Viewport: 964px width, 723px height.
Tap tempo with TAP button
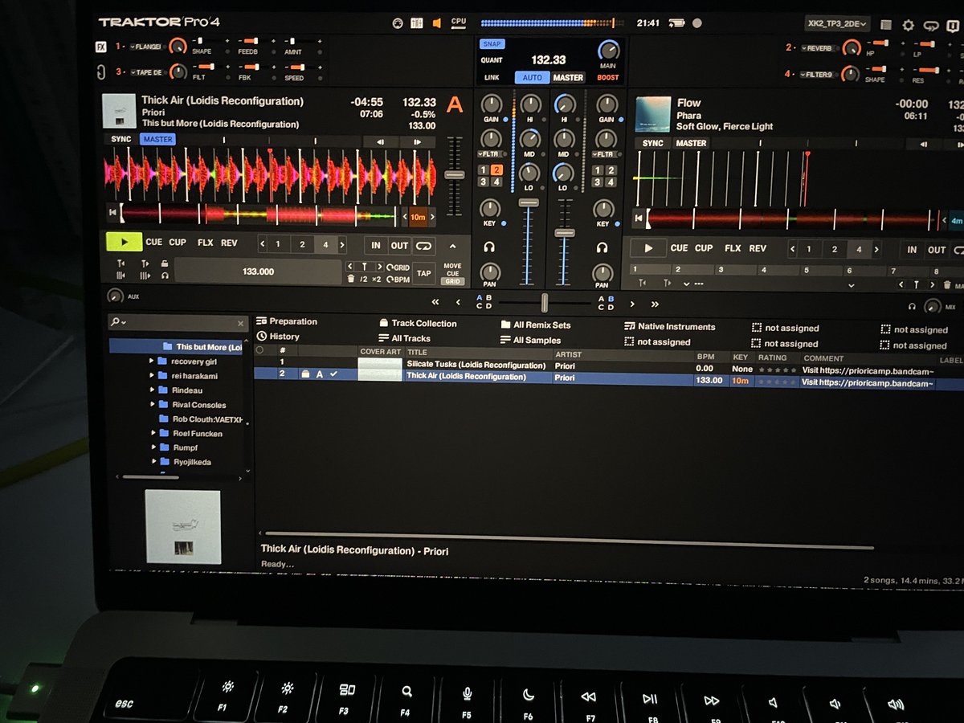tap(423, 272)
